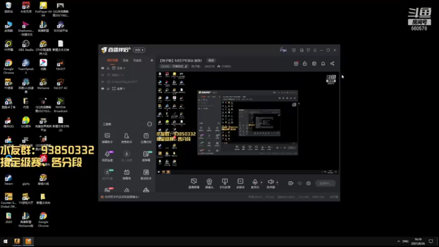The width and height of the screenshot is (439, 247).
Task: Click the 修改 edit title button
Action: point(211,60)
